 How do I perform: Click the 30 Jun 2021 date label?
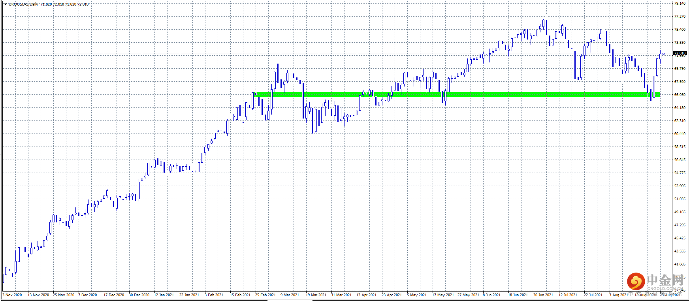coord(543,295)
